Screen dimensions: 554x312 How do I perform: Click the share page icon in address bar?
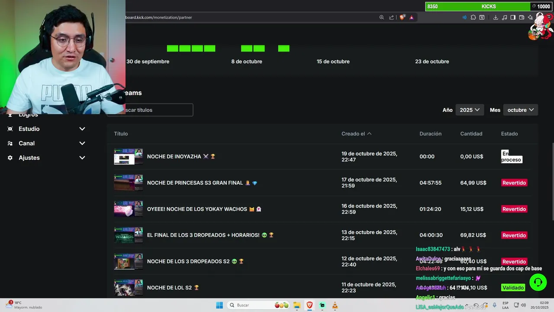click(391, 17)
